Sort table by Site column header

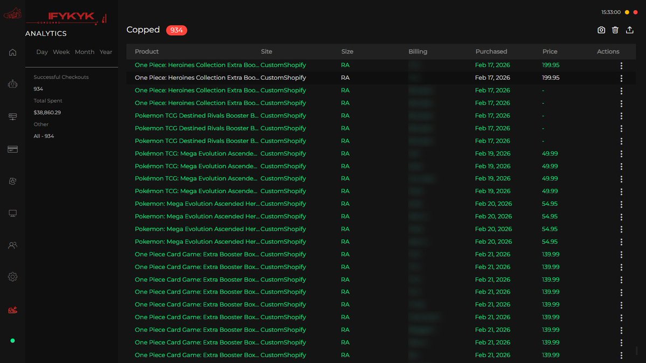click(x=266, y=52)
